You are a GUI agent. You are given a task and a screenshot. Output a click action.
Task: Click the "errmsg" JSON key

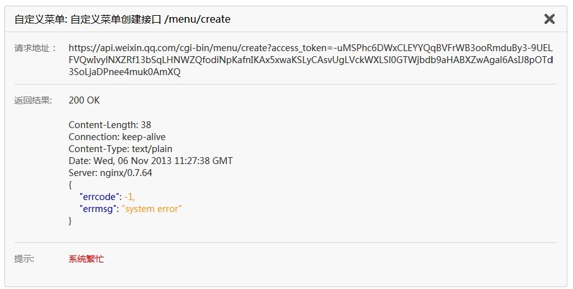[x=99, y=209]
